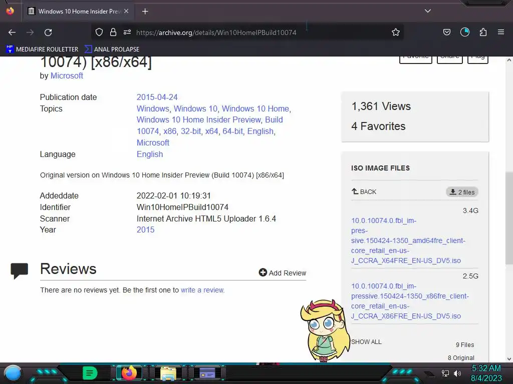View site security padlock info
The image size is (513, 384).
(x=113, y=32)
